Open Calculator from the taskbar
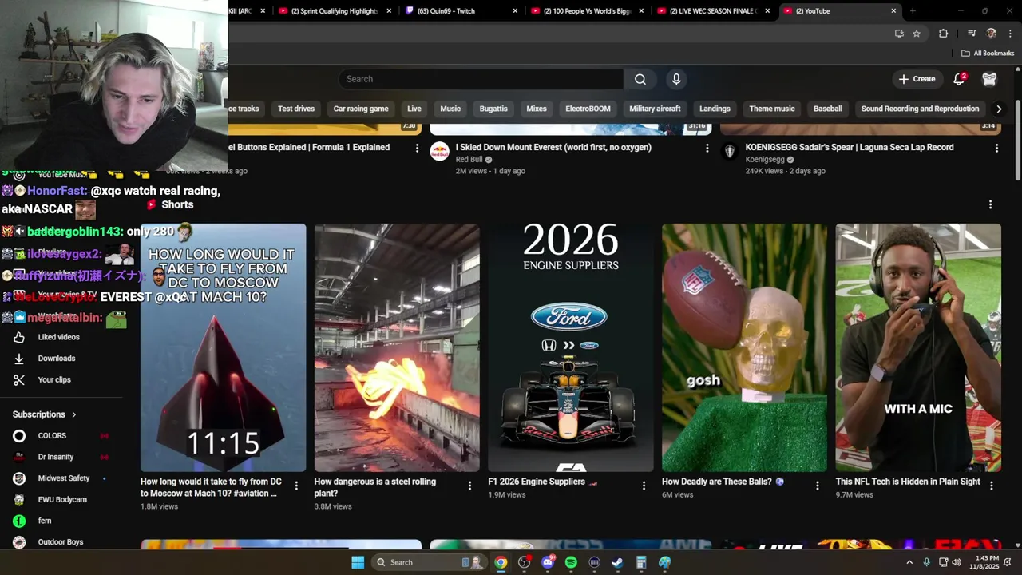 [640, 562]
